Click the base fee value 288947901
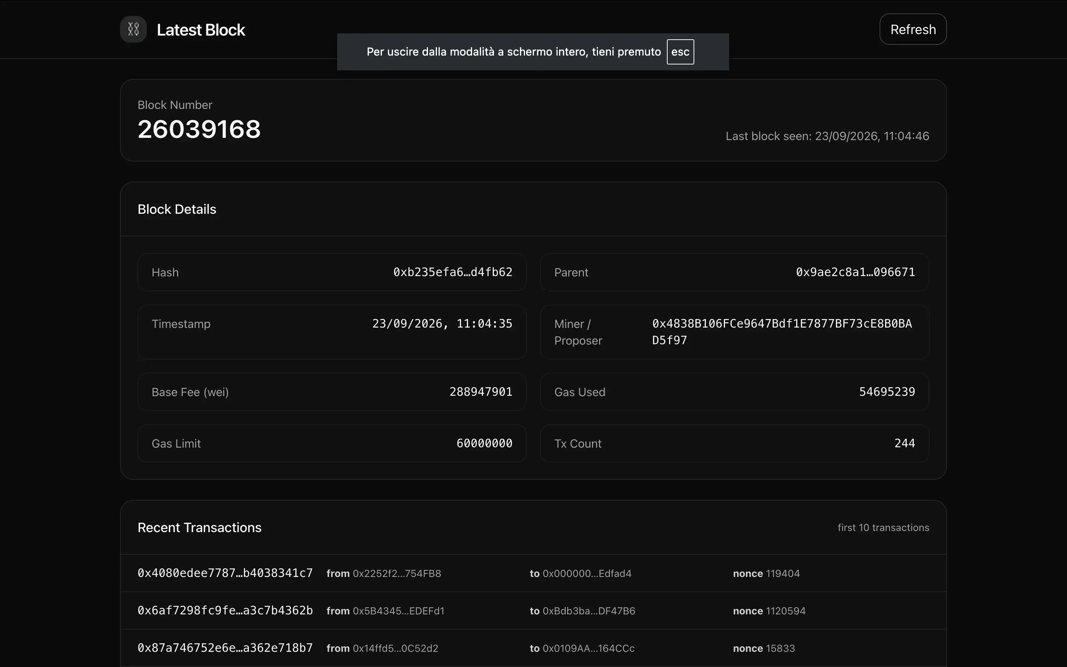This screenshot has height=667, width=1067. (x=481, y=392)
